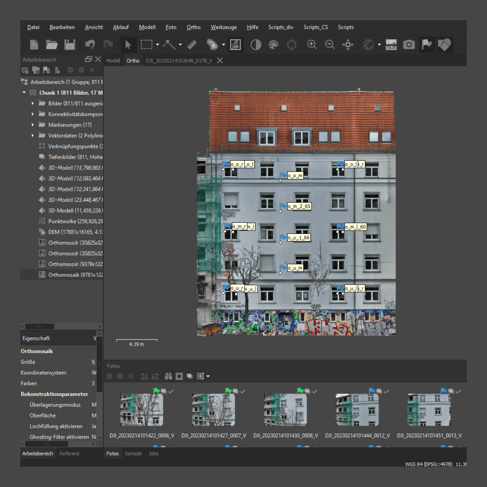Select the thumbnail DJI_20230214101444_0012_V

point(356,409)
